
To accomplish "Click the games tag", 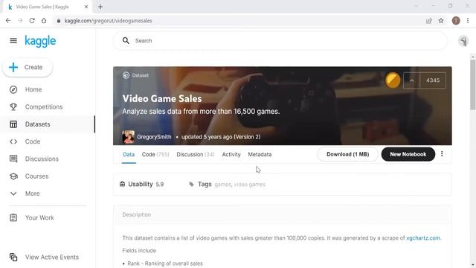I will [223, 185].
